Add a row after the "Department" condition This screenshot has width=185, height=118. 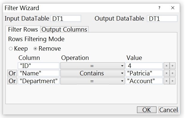(x=172, y=81)
